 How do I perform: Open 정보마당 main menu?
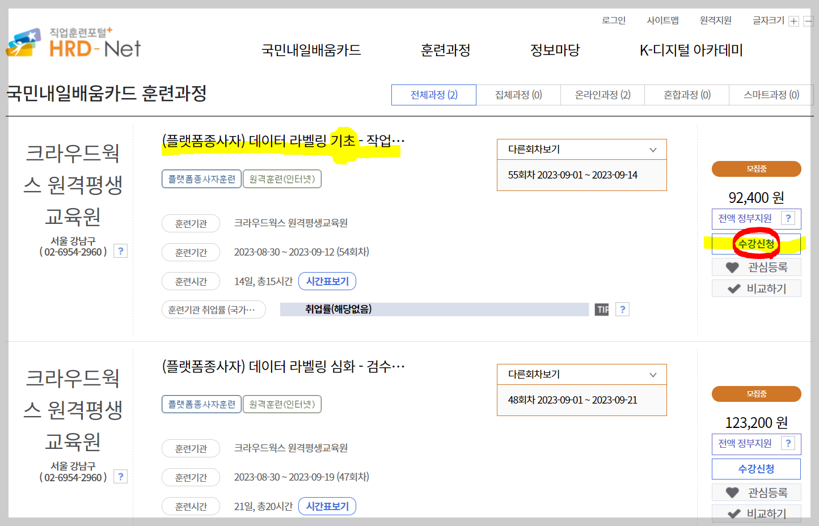pos(555,50)
